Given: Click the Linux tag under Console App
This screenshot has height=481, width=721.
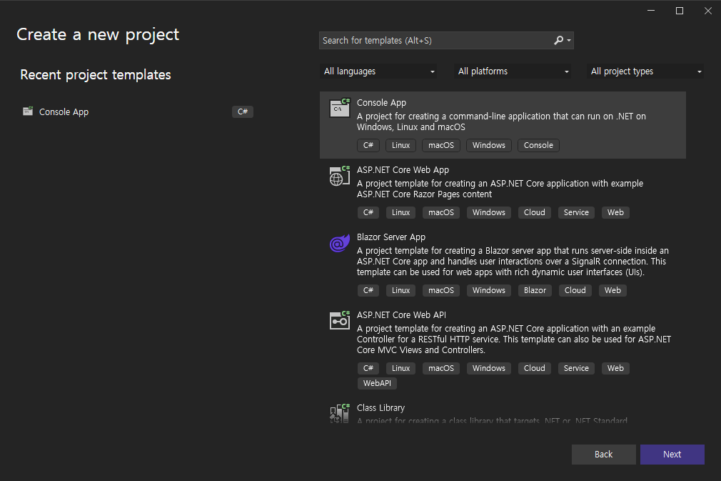Looking at the screenshot, I should click(x=401, y=145).
